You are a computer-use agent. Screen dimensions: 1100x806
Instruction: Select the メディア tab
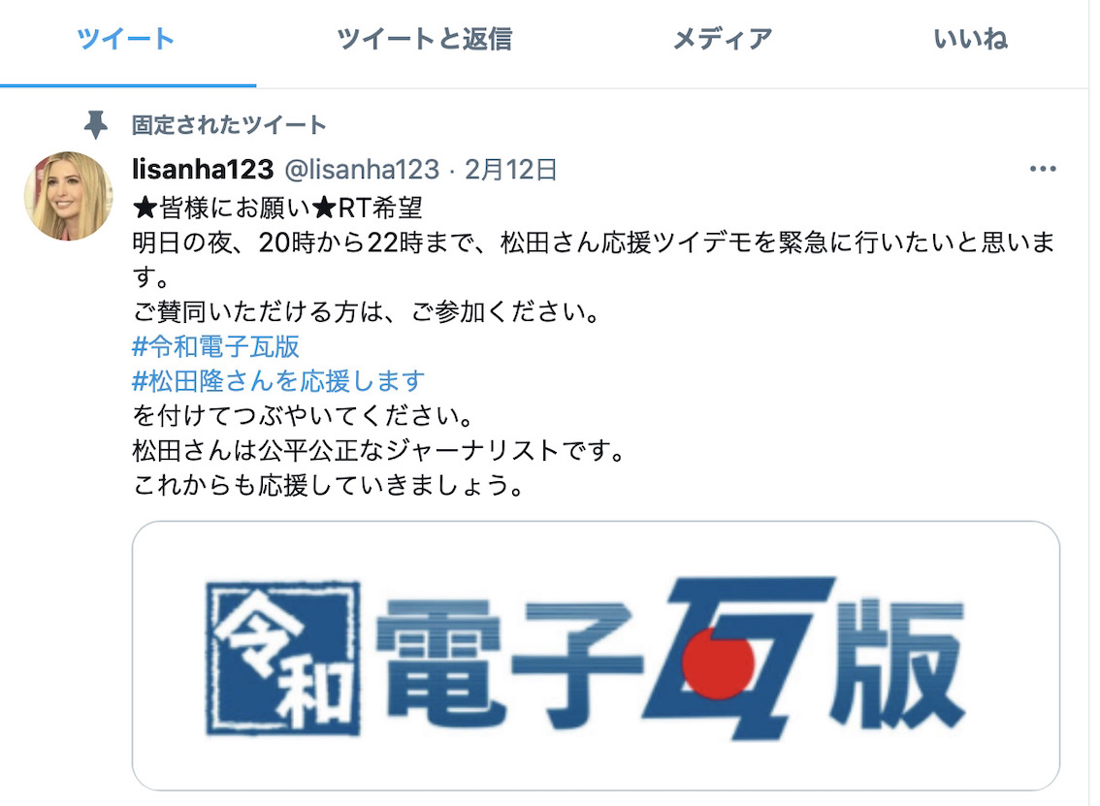click(x=722, y=40)
